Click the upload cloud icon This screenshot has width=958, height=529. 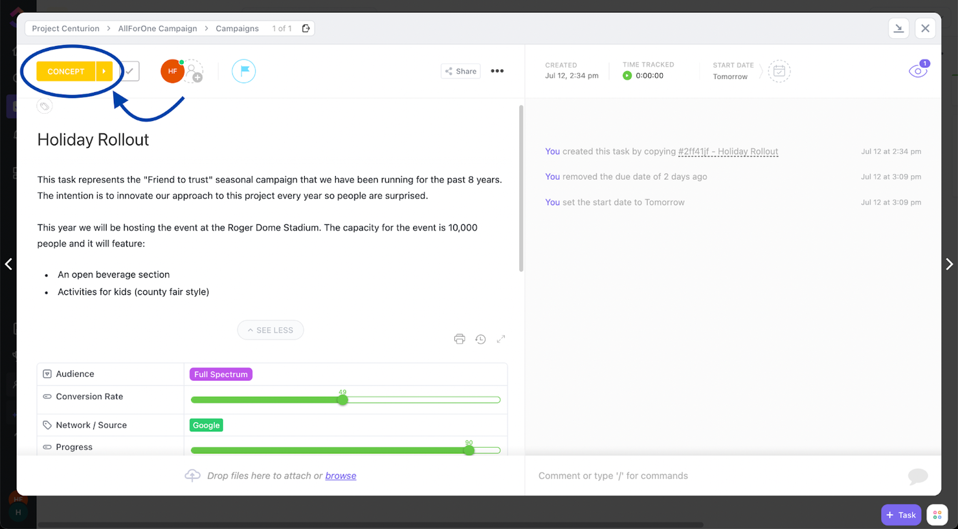pos(192,475)
